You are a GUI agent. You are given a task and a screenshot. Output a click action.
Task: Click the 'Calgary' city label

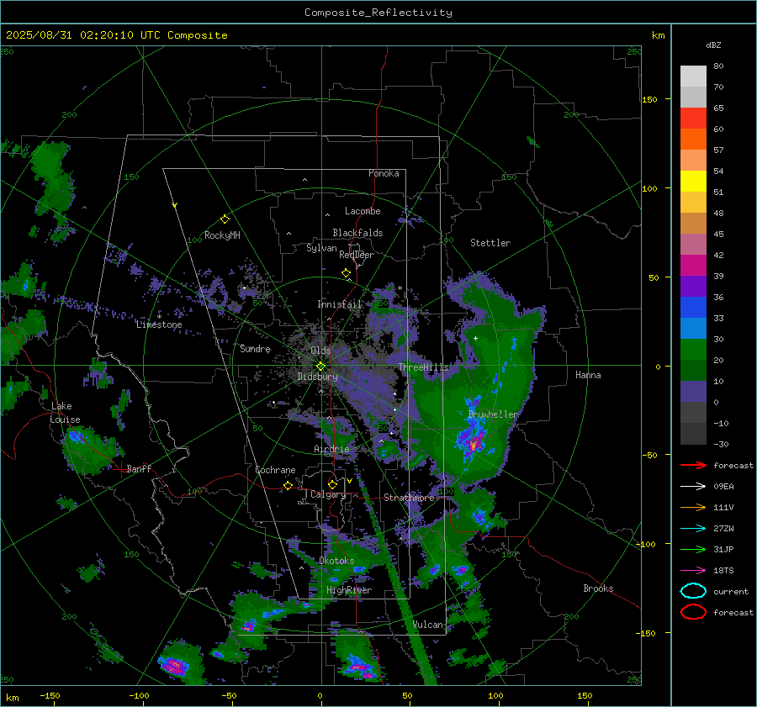pos(328,494)
